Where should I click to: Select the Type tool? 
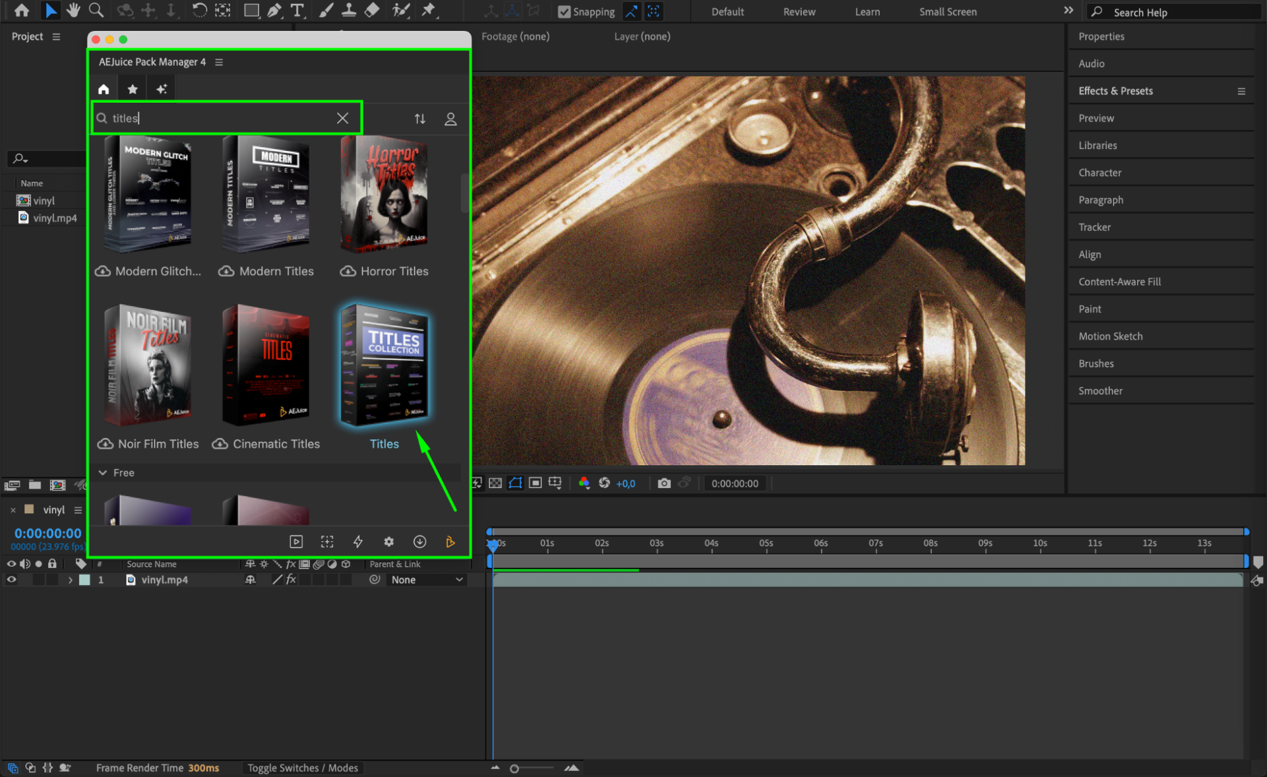(297, 10)
